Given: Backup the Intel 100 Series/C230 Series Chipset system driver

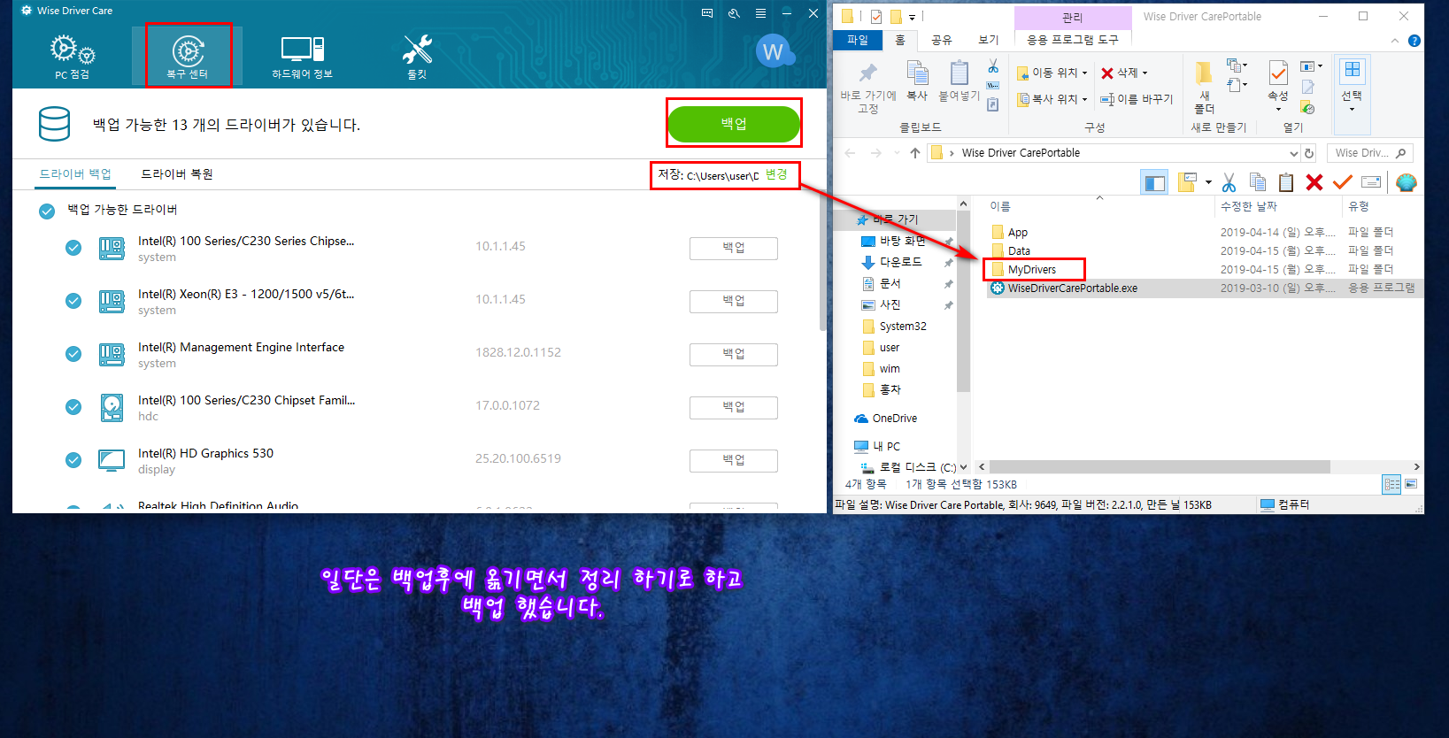Looking at the screenshot, I should tap(734, 249).
